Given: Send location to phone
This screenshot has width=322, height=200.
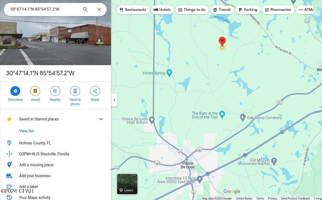Looking at the screenshot, I should 75,91.
